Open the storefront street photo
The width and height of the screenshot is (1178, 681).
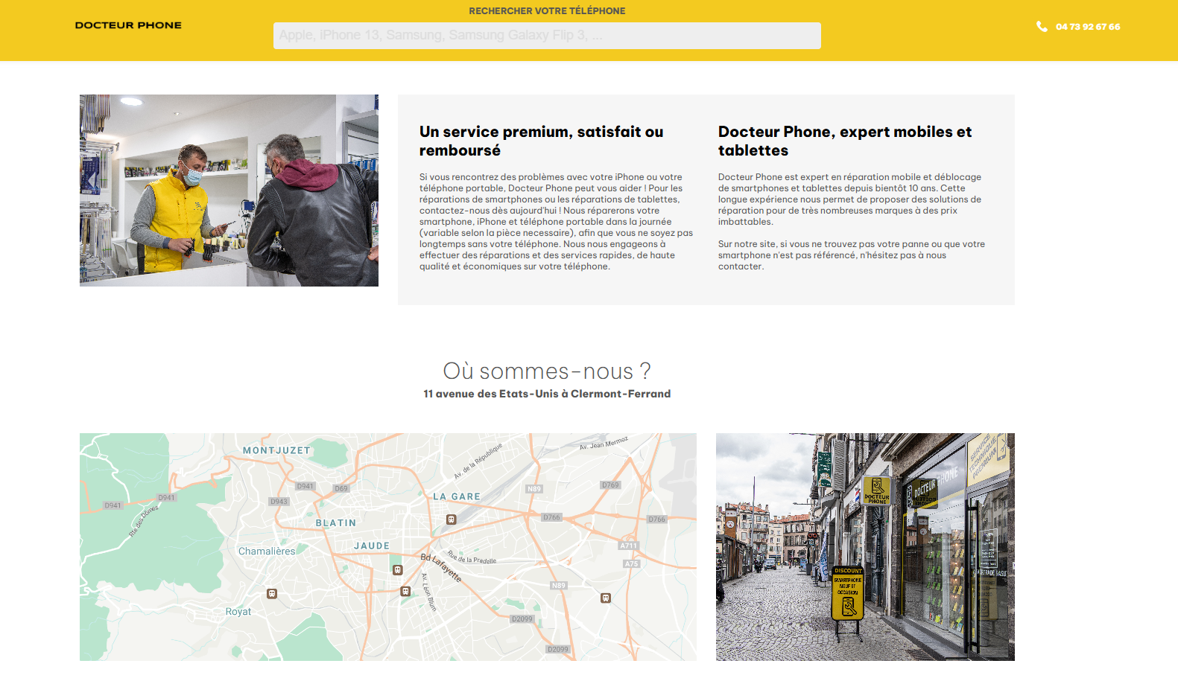pos(865,547)
